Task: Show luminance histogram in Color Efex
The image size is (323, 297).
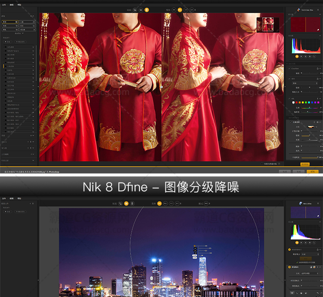Action: (x=314, y=57)
